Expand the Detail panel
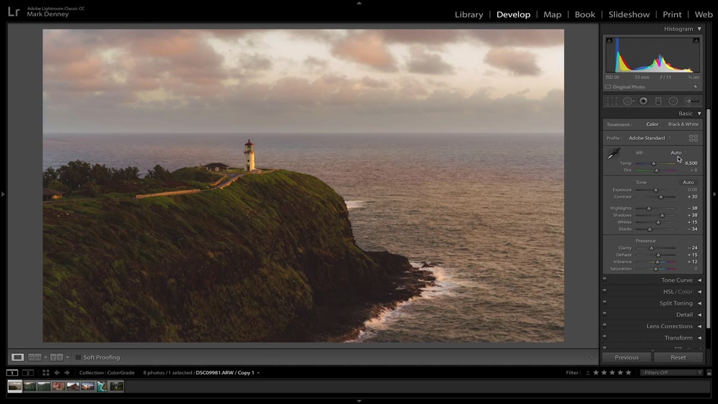 pos(699,315)
